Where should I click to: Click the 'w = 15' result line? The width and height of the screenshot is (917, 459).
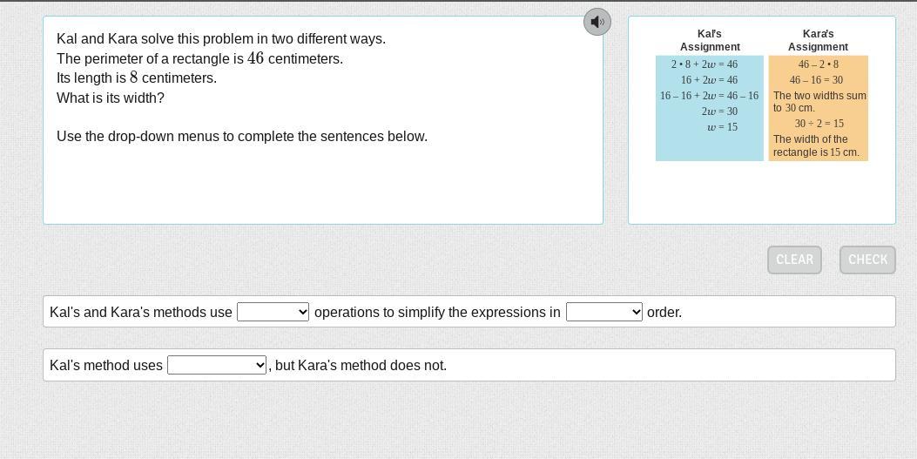coord(722,127)
